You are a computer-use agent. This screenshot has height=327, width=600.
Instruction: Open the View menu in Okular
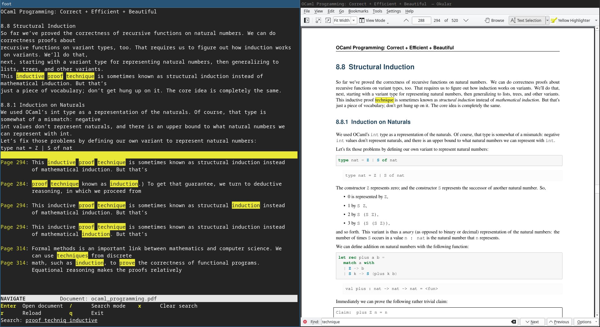click(318, 11)
